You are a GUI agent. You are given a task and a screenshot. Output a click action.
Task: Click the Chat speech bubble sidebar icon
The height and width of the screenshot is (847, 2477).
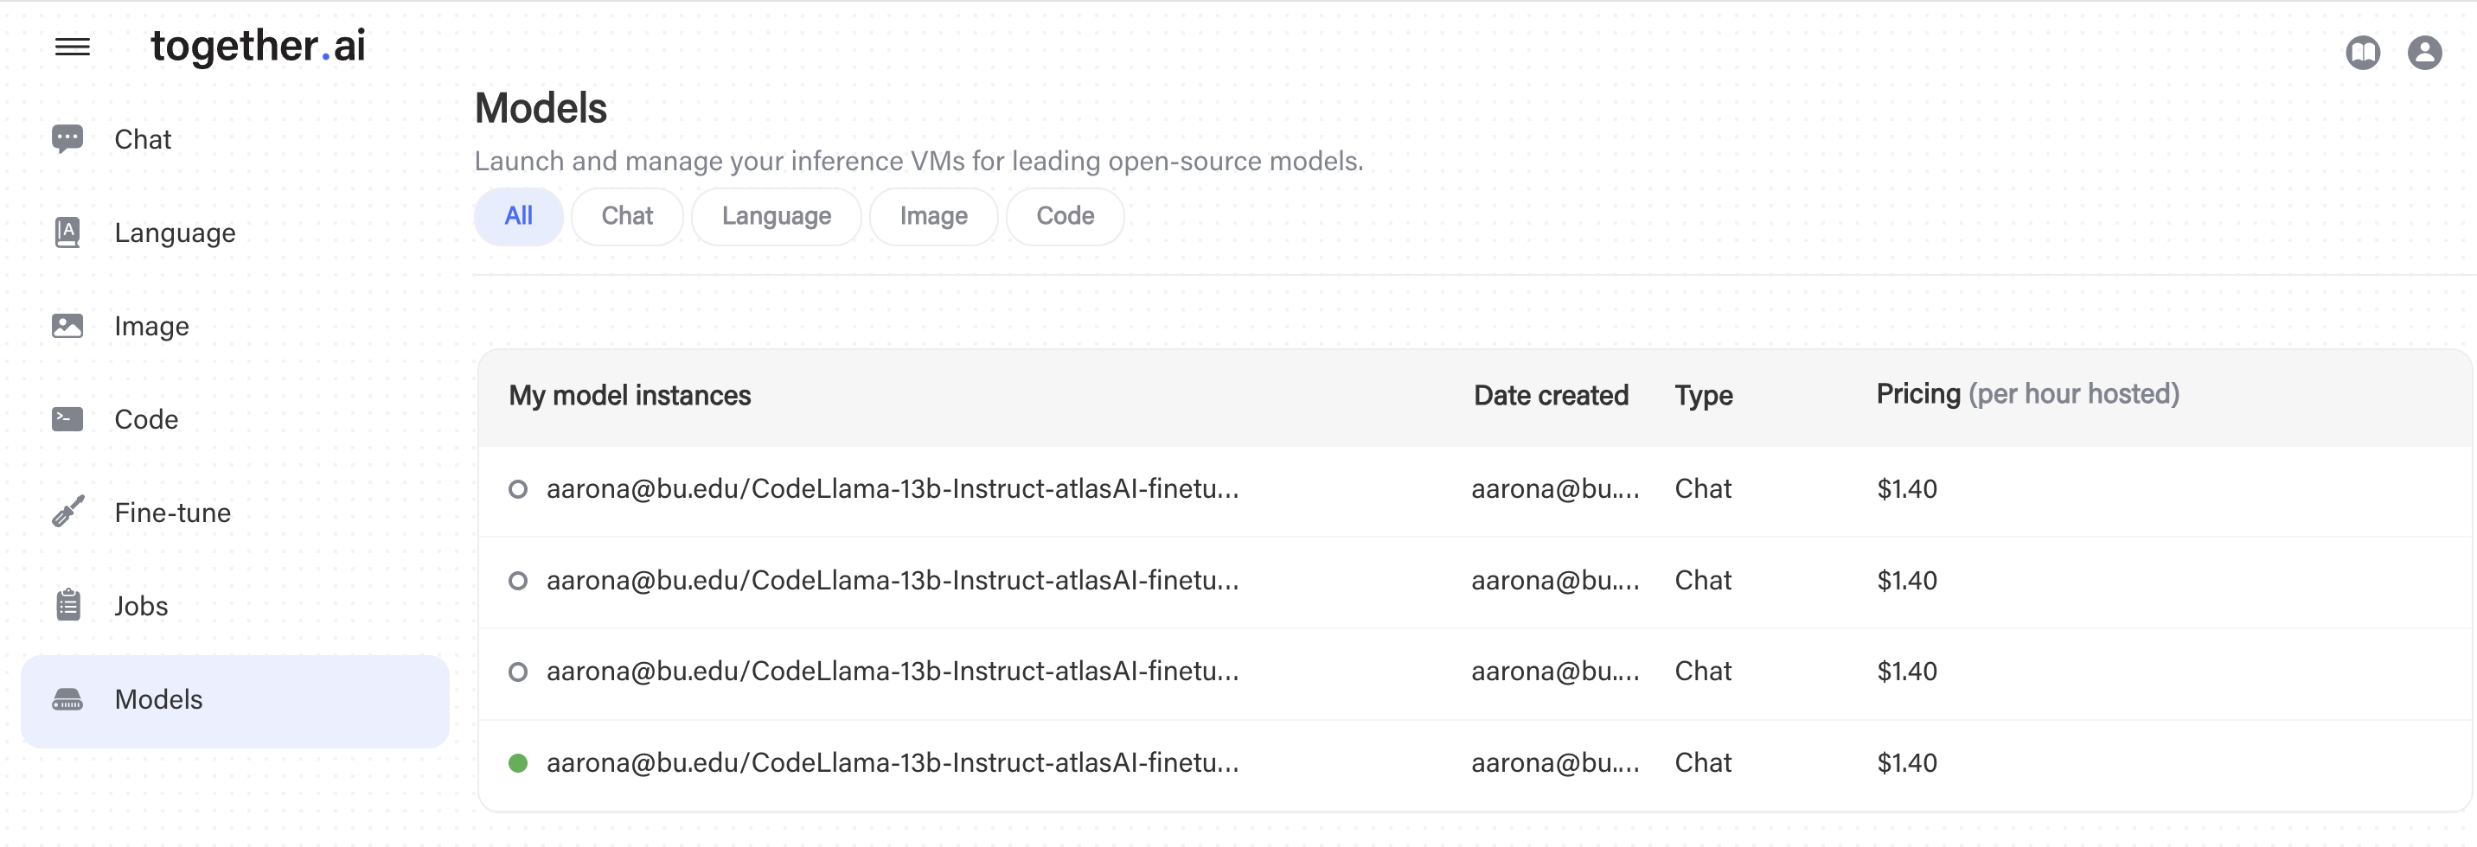click(x=67, y=138)
